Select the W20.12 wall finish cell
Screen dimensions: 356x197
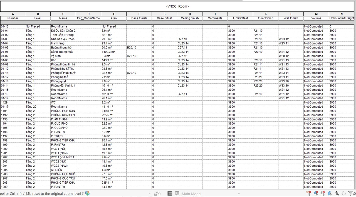click(291, 56)
